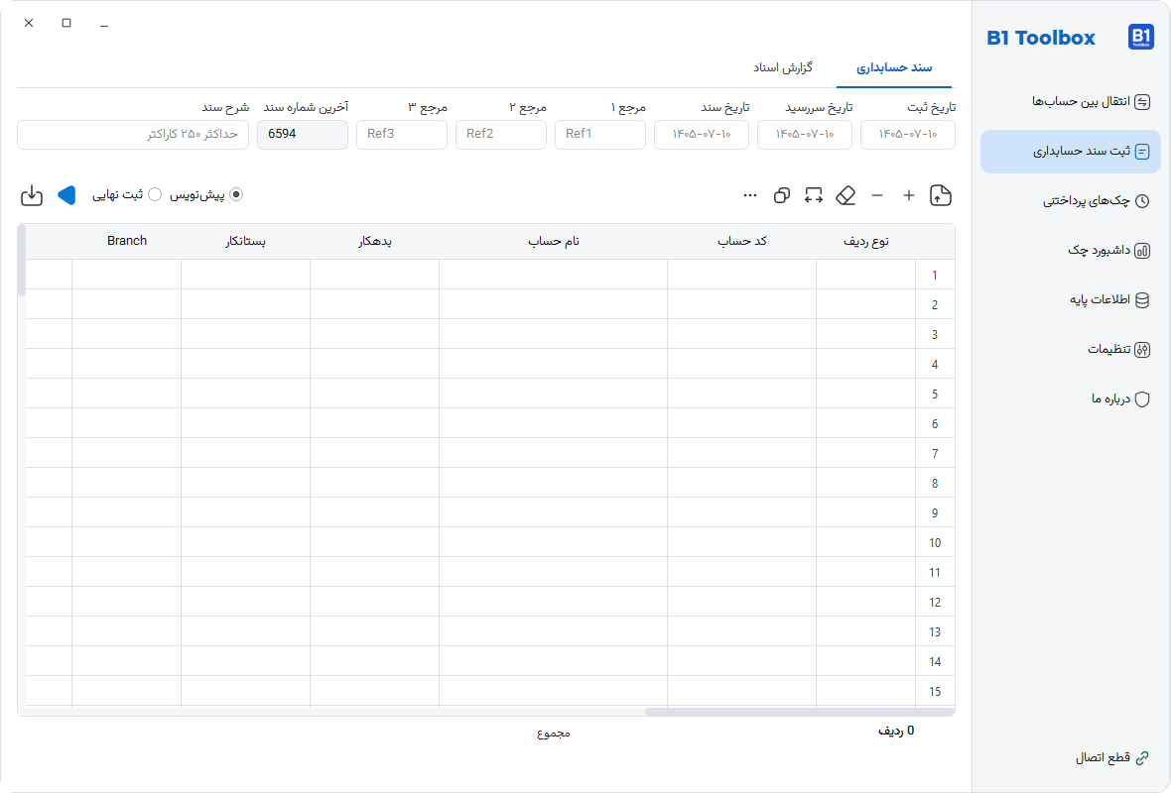Select row number 1 in the table
Viewport: 1171px width, 793px height.
coord(935,276)
